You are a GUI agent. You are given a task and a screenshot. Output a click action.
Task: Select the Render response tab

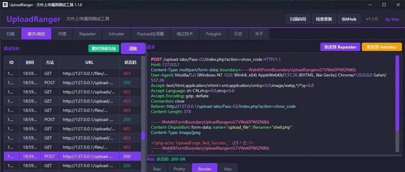pyautogui.click(x=205, y=168)
